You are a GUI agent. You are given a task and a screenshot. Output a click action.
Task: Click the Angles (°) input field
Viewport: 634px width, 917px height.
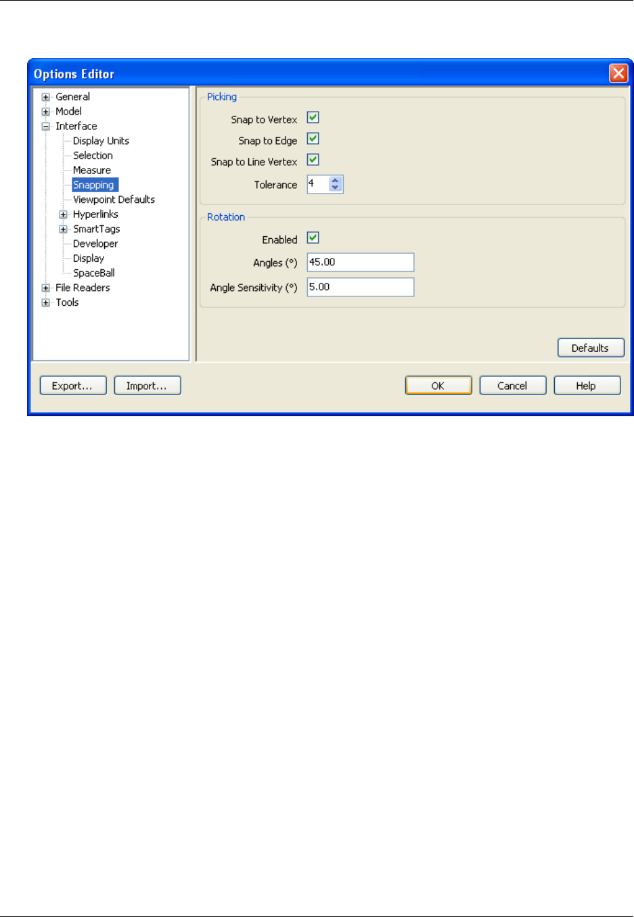pyautogui.click(x=361, y=263)
